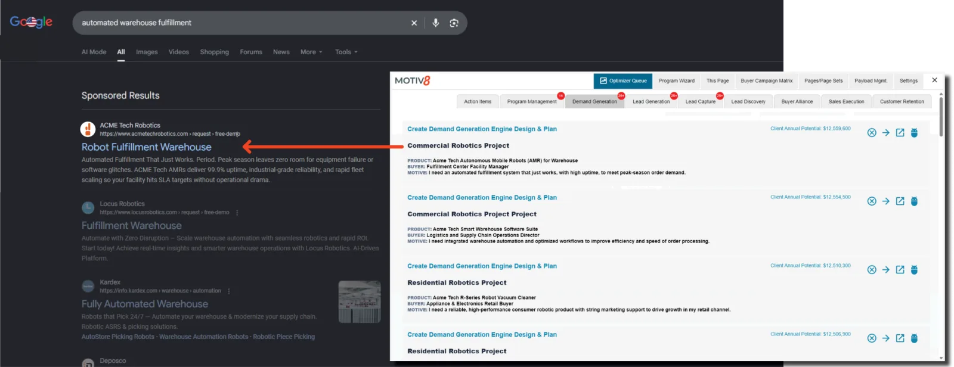Screen dimensions: 954x367
Task: Open the Buyer Campaign Matrix
Action: click(767, 80)
